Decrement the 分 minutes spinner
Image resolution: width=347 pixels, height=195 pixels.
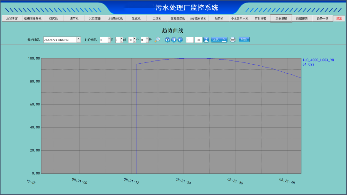[134, 41]
